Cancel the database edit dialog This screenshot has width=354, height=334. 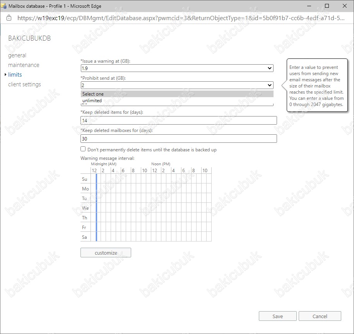[x=320, y=316]
